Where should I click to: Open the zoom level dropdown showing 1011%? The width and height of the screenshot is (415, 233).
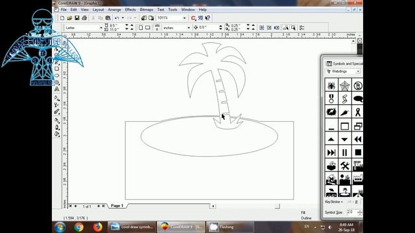point(184,18)
